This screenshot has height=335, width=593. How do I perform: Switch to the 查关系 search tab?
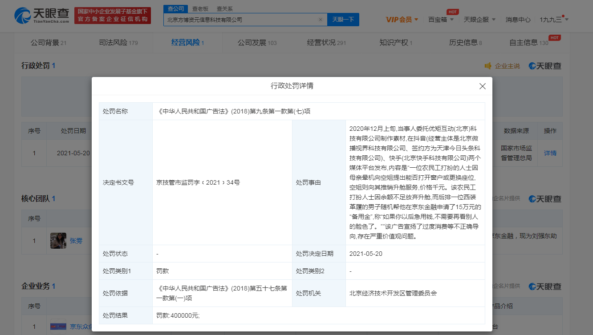tap(224, 9)
